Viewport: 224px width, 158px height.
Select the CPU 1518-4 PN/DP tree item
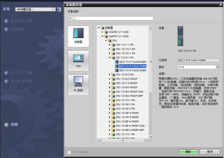127,88
